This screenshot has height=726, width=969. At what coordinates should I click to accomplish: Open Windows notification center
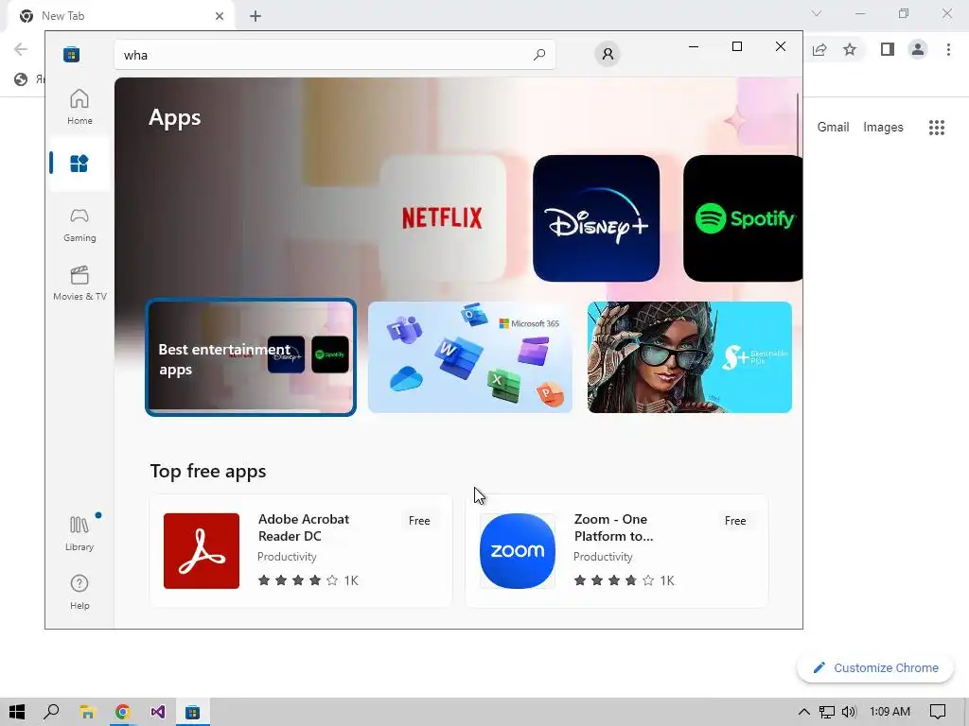point(938,712)
